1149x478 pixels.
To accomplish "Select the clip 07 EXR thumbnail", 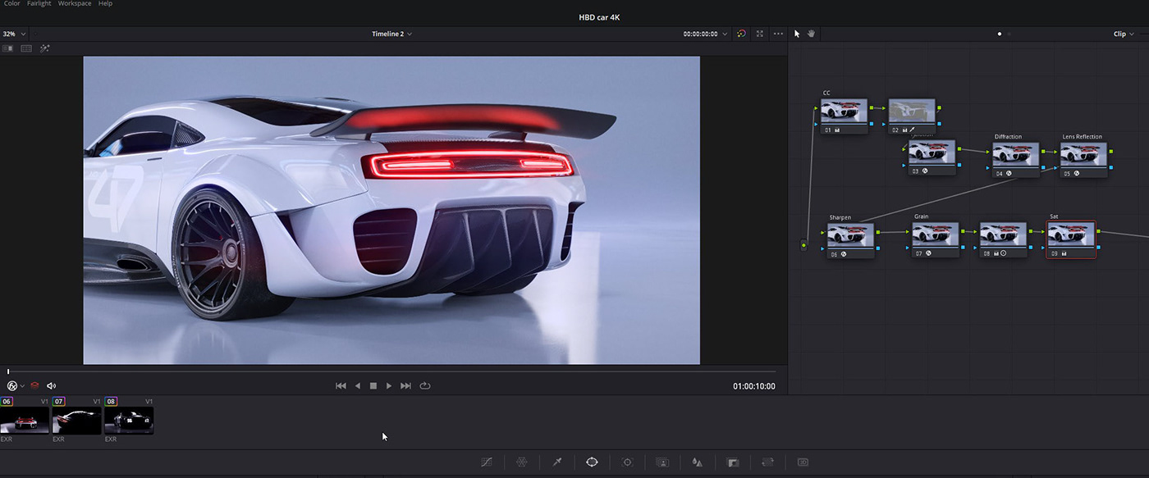I will tap(76, 421).
